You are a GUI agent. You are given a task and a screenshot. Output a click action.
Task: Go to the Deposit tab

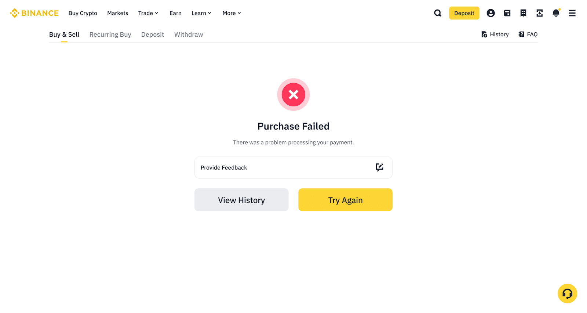coord(153,34)
